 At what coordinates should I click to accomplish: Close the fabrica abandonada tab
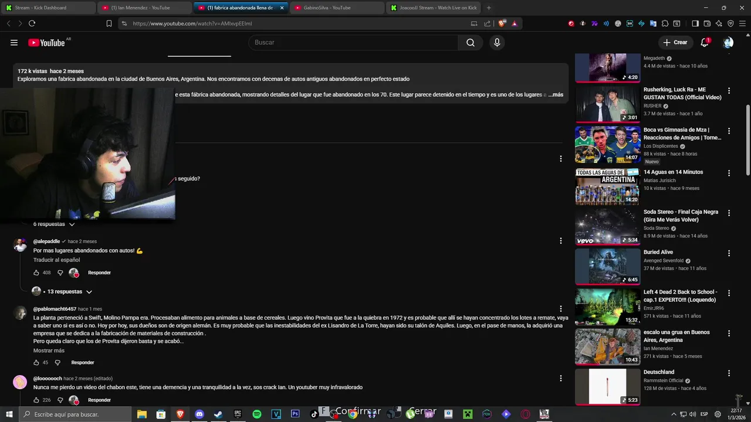point(282,8)
